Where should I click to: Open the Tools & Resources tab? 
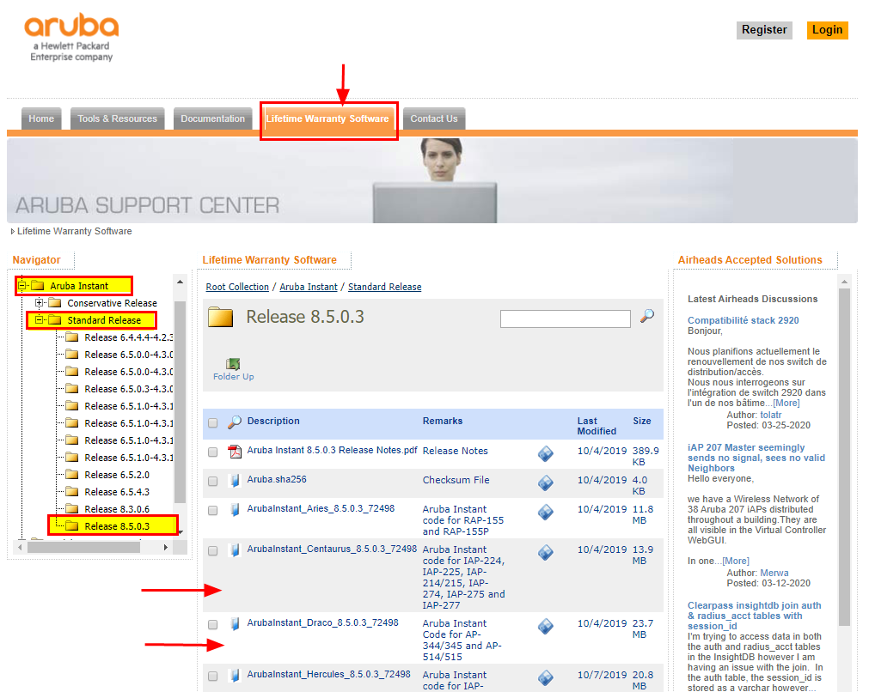coord(118,118)
